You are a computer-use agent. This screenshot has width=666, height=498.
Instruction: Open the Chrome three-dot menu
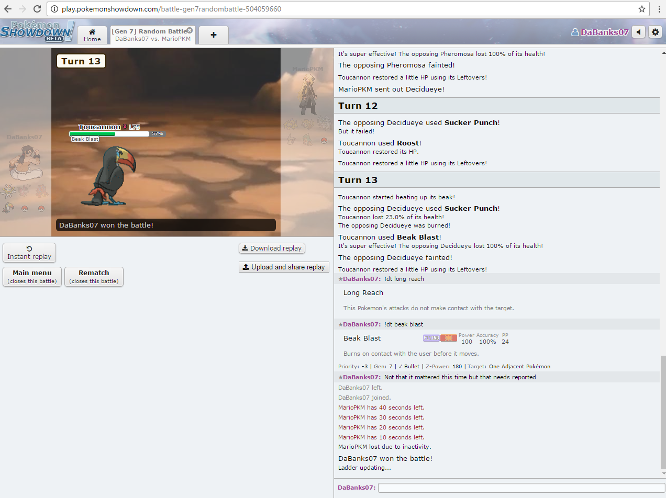[x=659, y=9]
